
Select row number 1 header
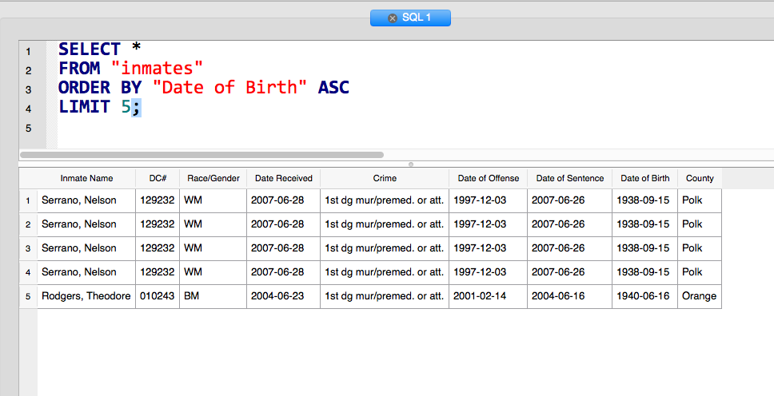28,200
